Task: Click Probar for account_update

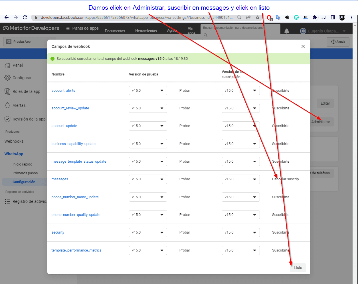Action: pyautogui.click(x=185, y=126)
